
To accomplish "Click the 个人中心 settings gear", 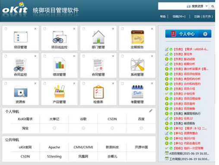I will tap(205, 34).
